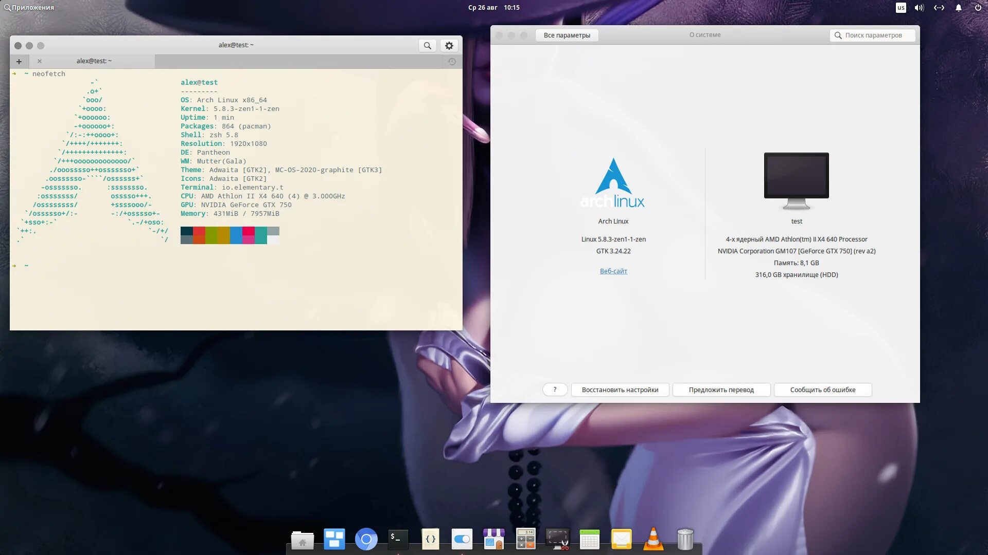Open the Веб-сайт link
The image size is (988, 555).
click(613, 271)
